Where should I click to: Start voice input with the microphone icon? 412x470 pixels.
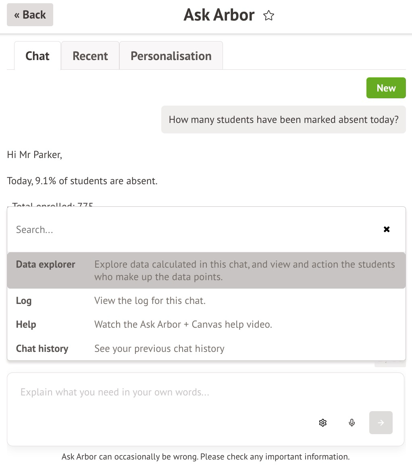(352, 422)
